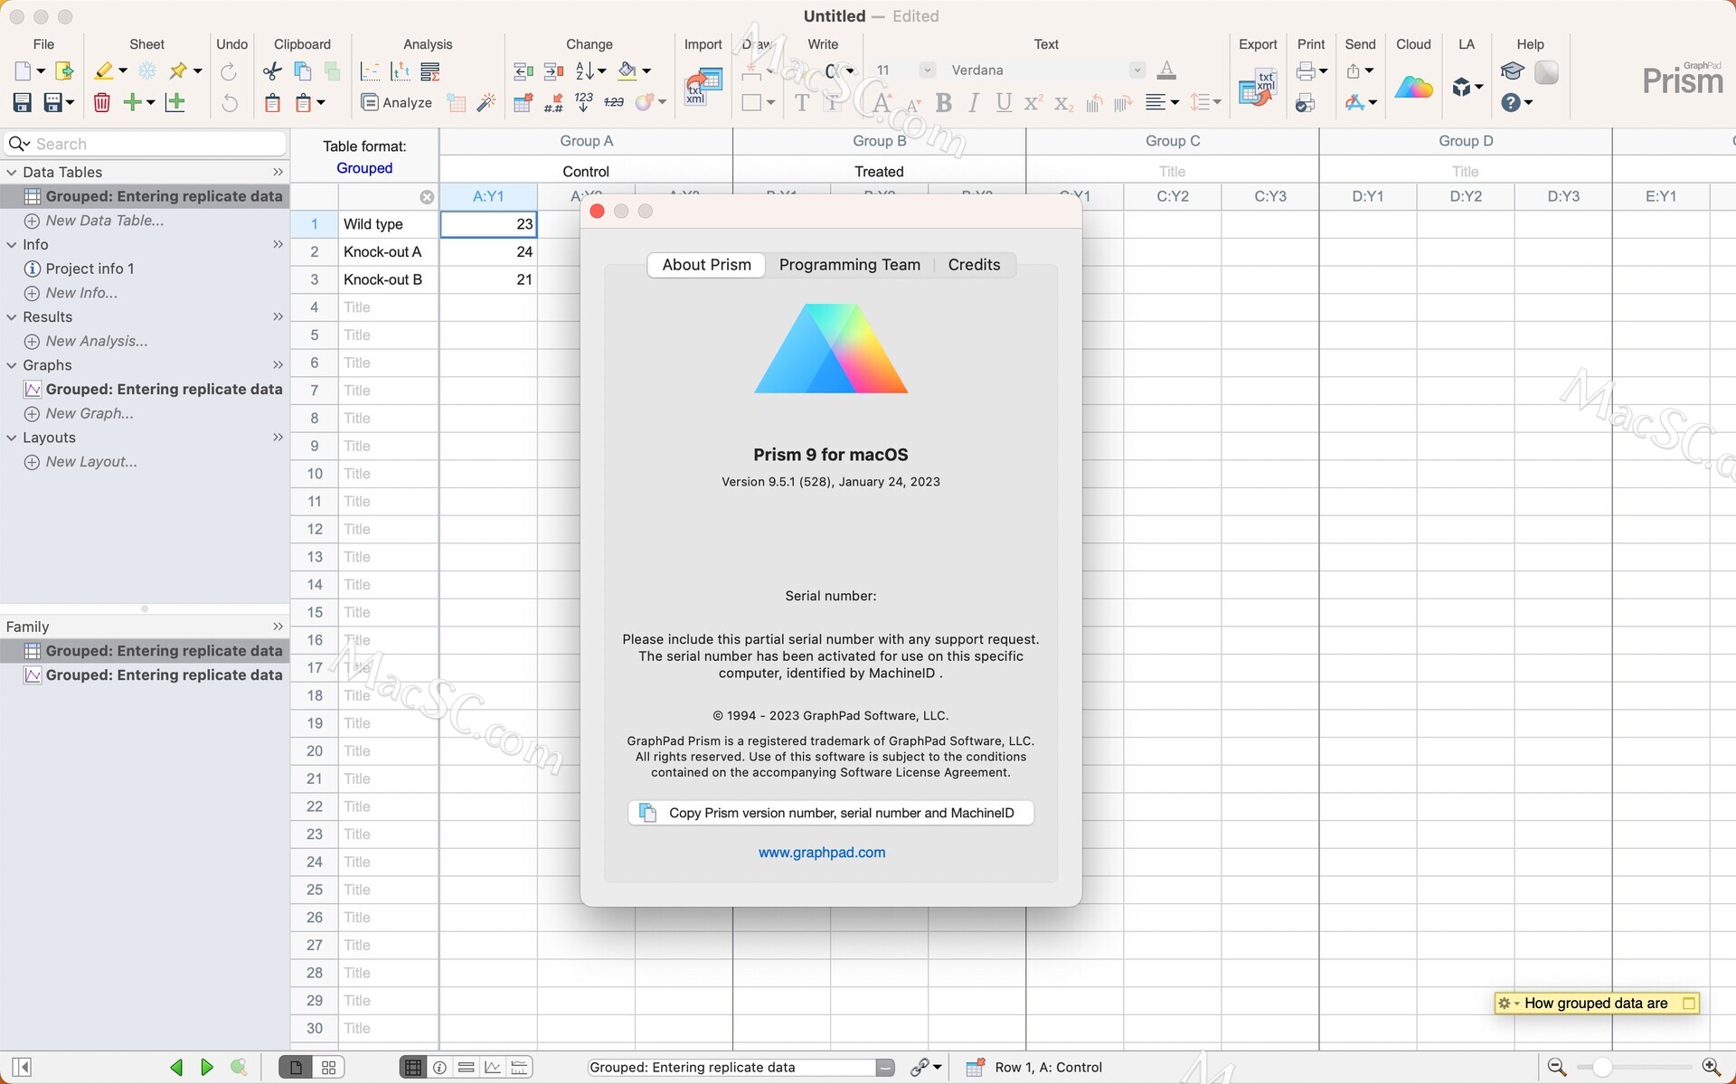Open the text color A swatch
Image resolution: width=1736 pixels, height=1084 pixels.
(1166, 71)
